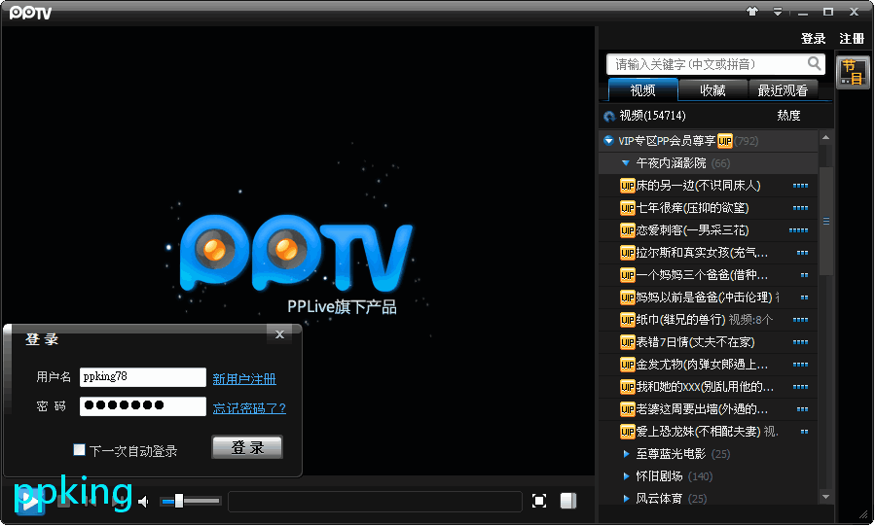Expand the 风云体育 group
Image resolution: width=876 pixels, height=526 pixels.
[626, 498]
